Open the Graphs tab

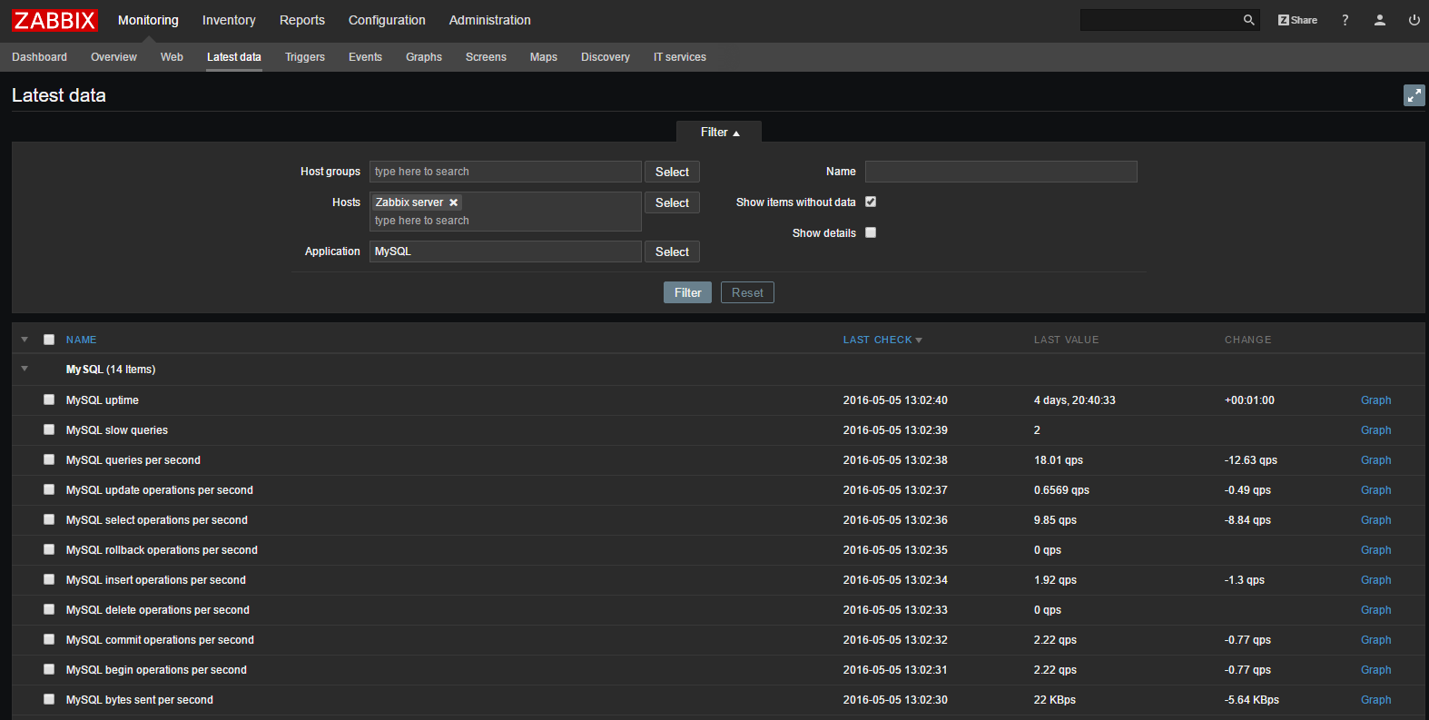[x=424, y=57]
